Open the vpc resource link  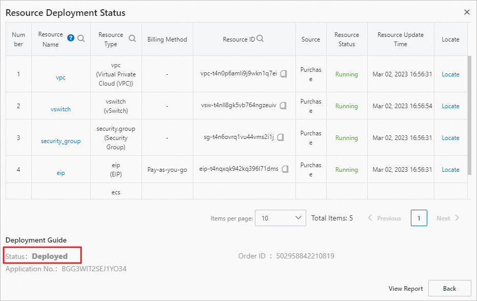coord(61,77)
